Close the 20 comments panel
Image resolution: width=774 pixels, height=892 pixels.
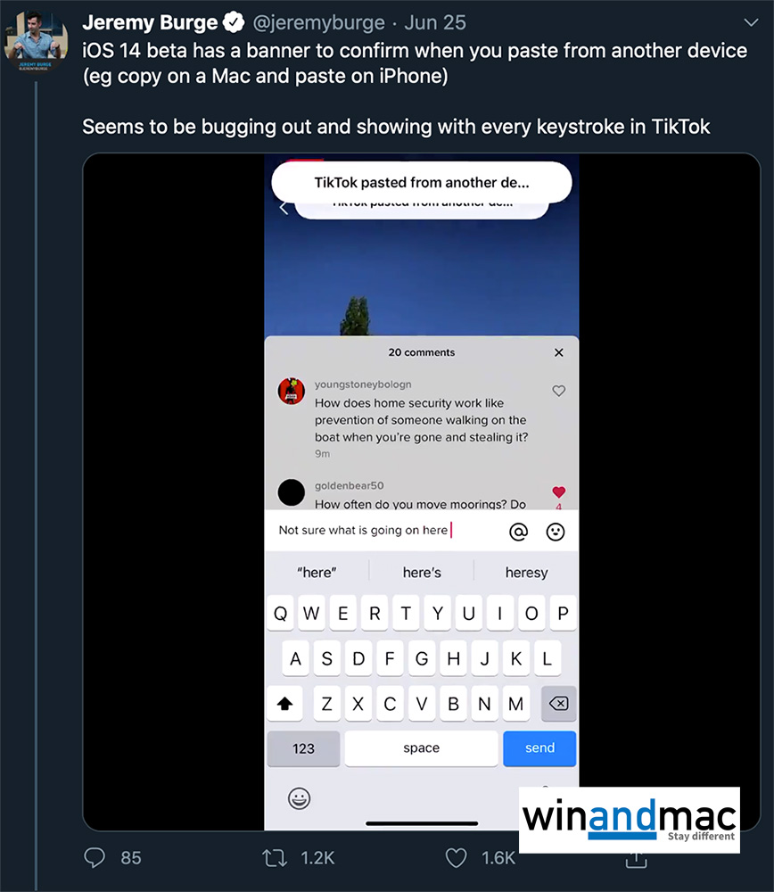pos(558,352)
